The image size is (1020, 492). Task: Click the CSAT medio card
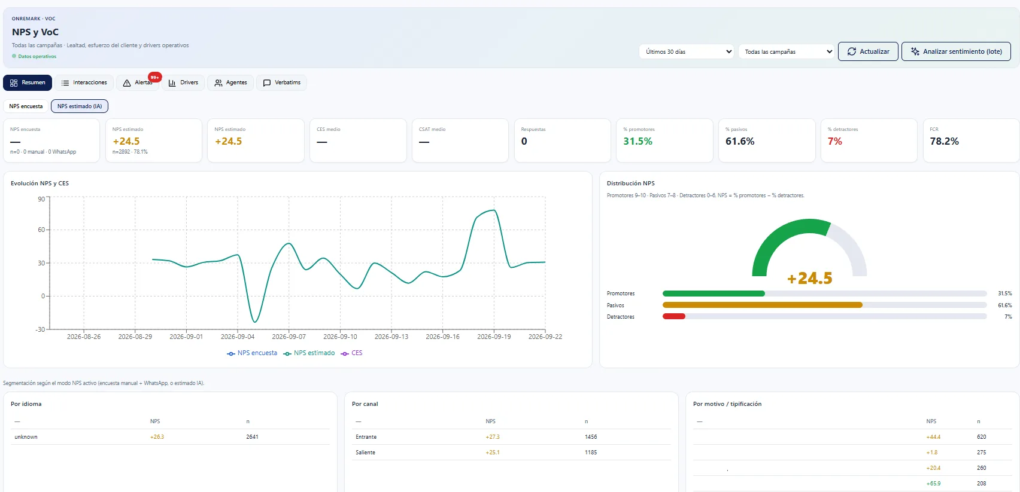pyautogui.click(x=460, y=140)
